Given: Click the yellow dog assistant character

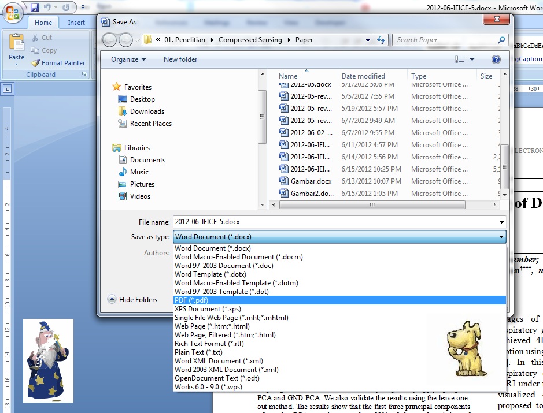Looking at the screenshot, I should click(466, 349).
